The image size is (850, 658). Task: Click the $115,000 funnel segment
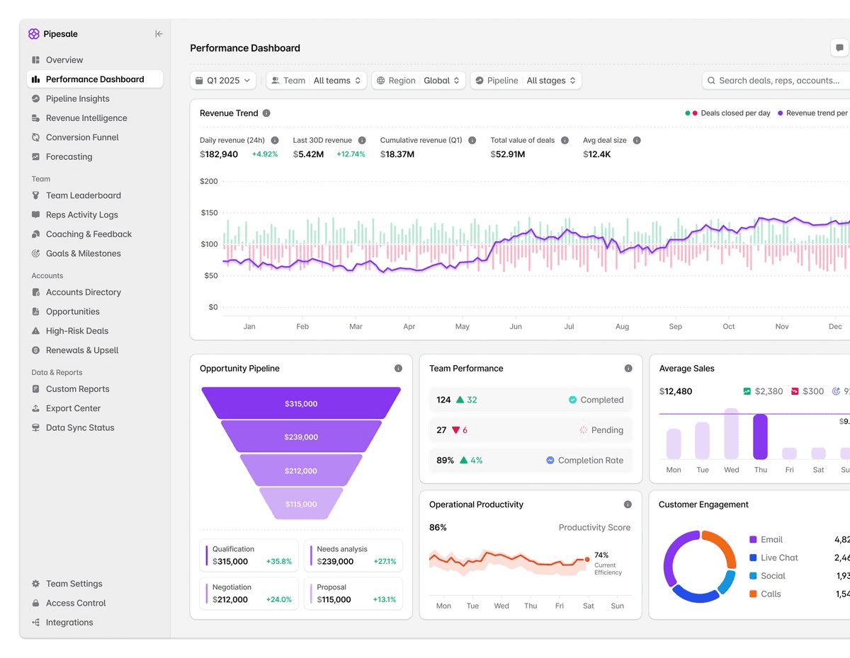pyautogui.click(x=301, y=504)
